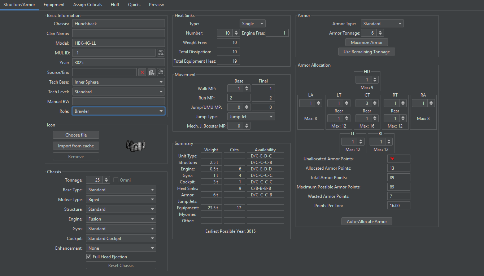
Task: Click the red X to clear Source/Era
Action: (142, 72)
